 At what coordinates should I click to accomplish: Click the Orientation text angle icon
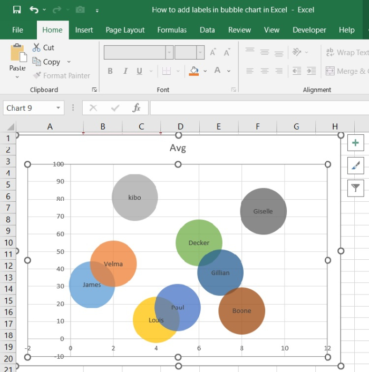297,52
